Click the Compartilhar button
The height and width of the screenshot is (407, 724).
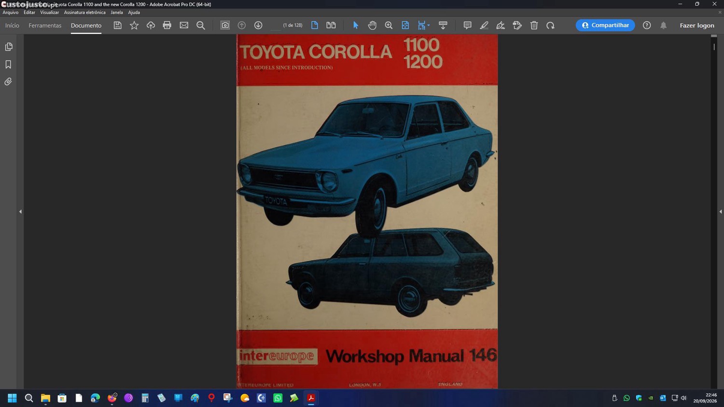tap(605, 25)
